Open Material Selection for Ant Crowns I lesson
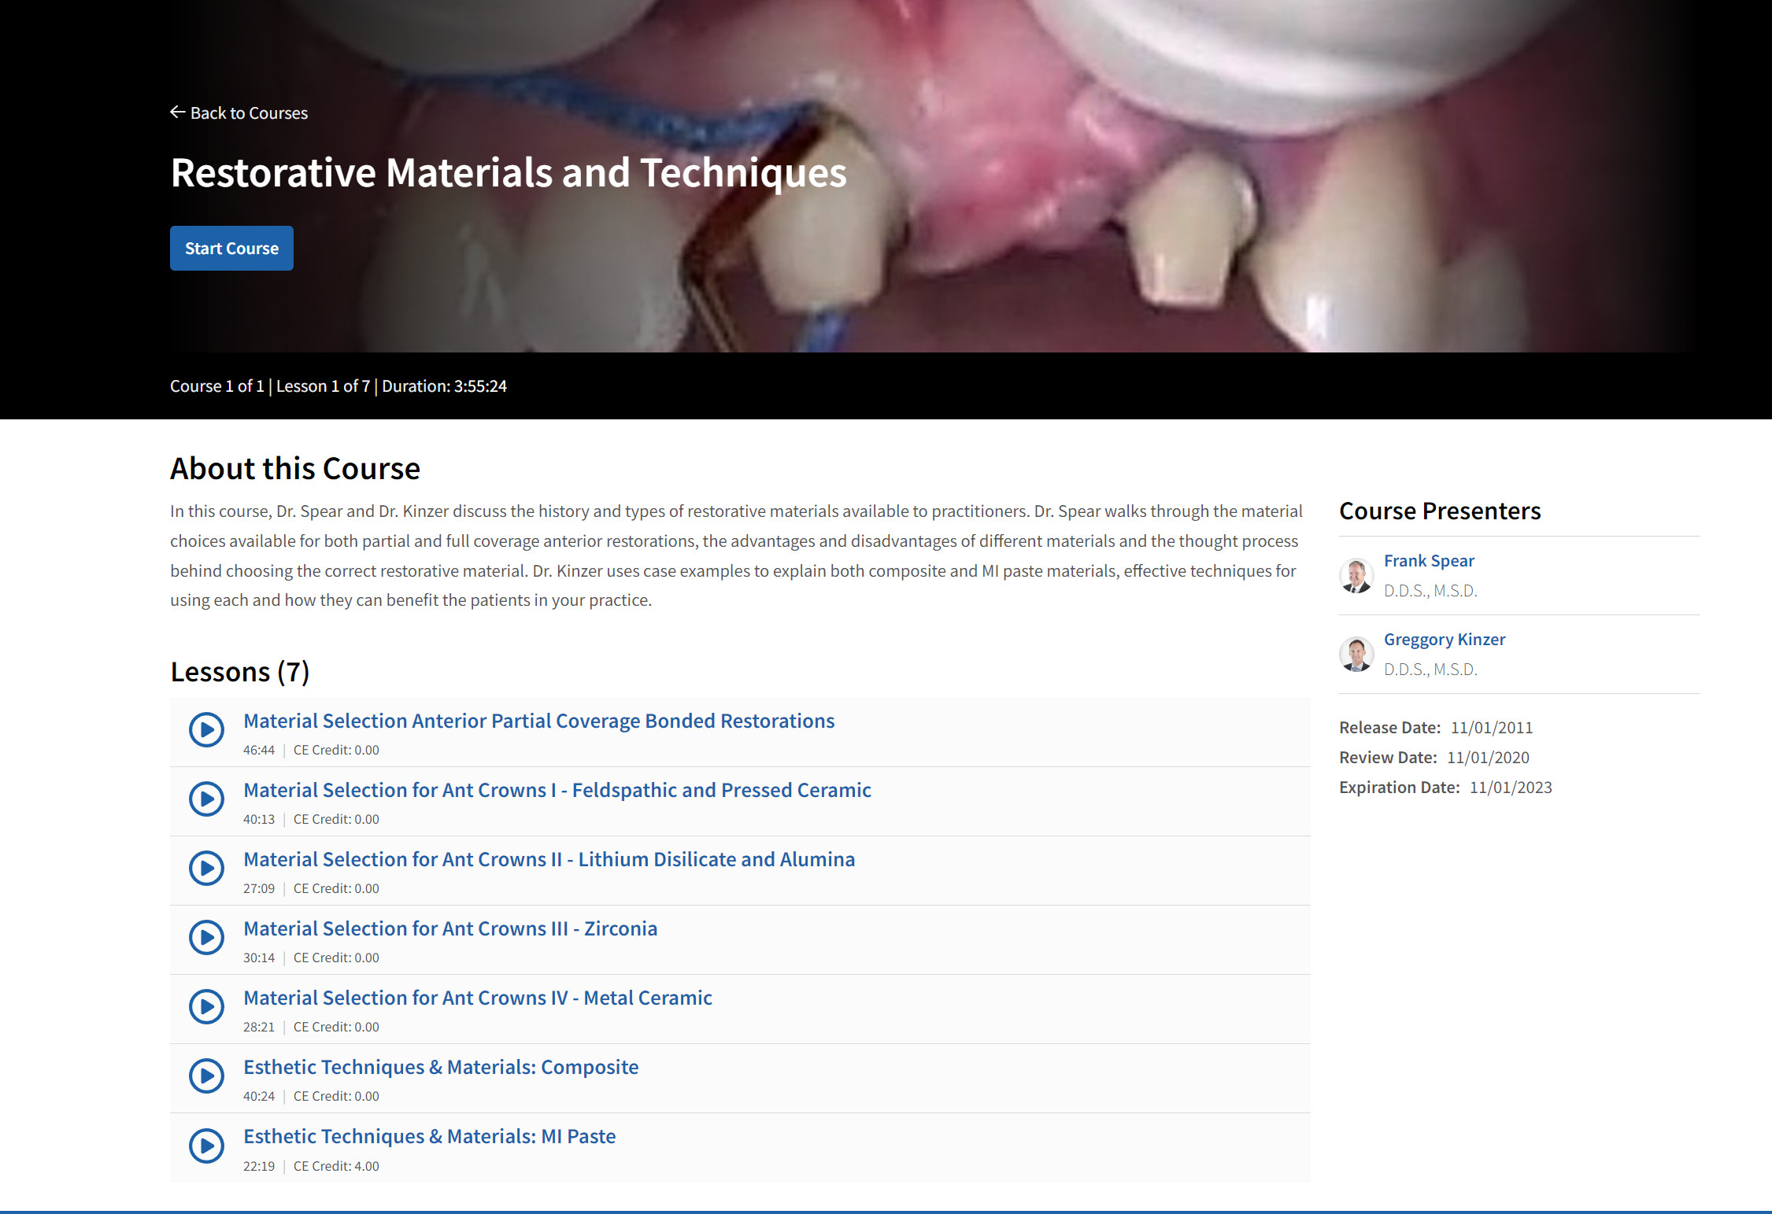Viewport: 1772px width, 1214px height. pyautogui.click(x=557, y=790)
